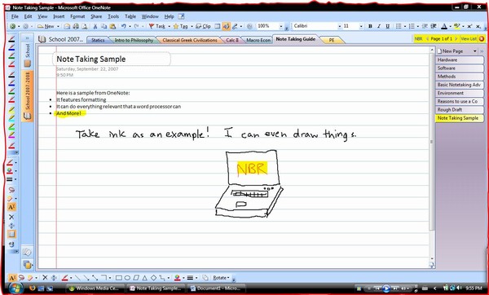
Task: Select the Eraser tool in the drawing toolbar
Action: (30, 278)
